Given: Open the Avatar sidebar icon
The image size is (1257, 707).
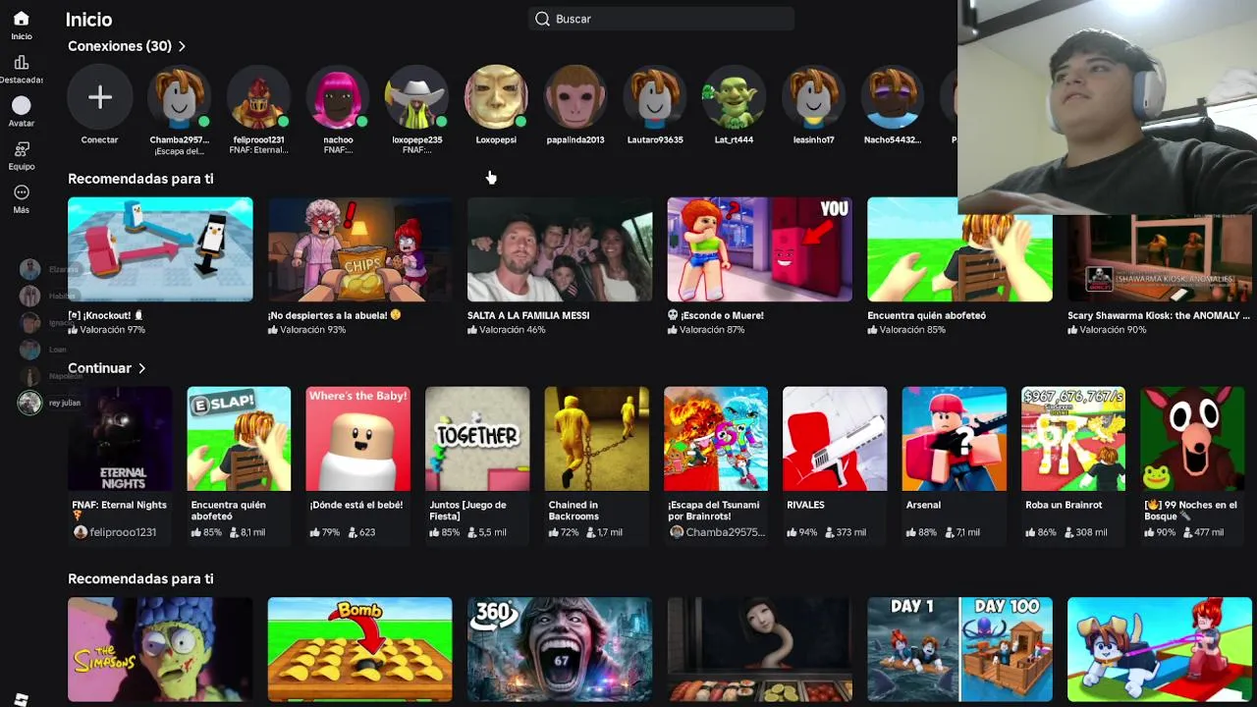Looking at the screenshot, I should [x=21, y=105].
